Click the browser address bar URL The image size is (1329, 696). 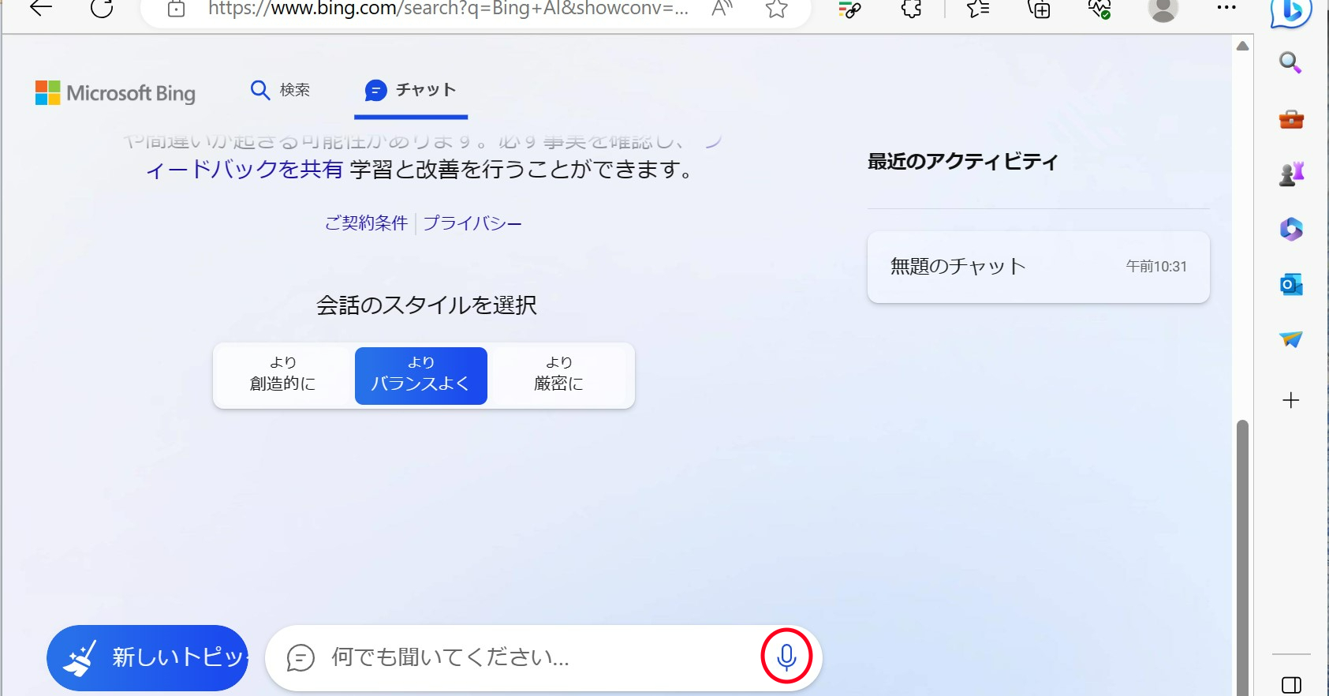448,9
